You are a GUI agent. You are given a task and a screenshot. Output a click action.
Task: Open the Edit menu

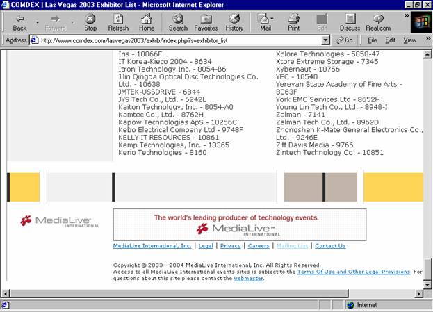[x=391, y=40]
